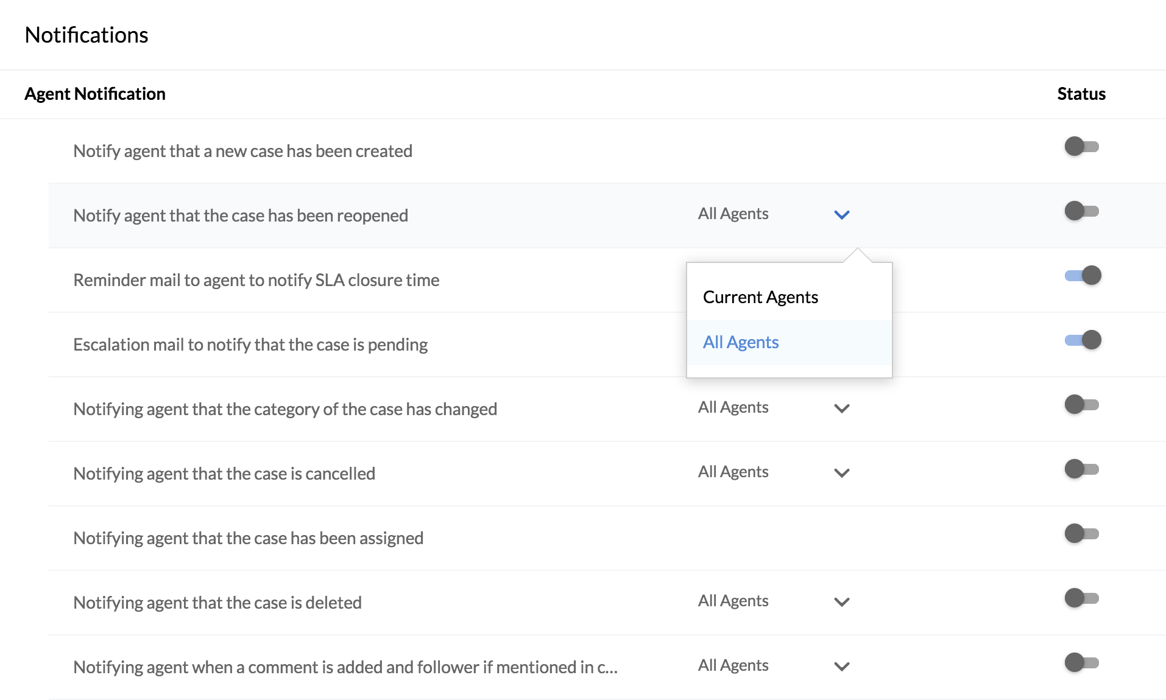The height and width of the screenshot is (700, 1166).
Task: Click All Agents label in category changed row
Action: pyautogui.click(x=733, y=408)
